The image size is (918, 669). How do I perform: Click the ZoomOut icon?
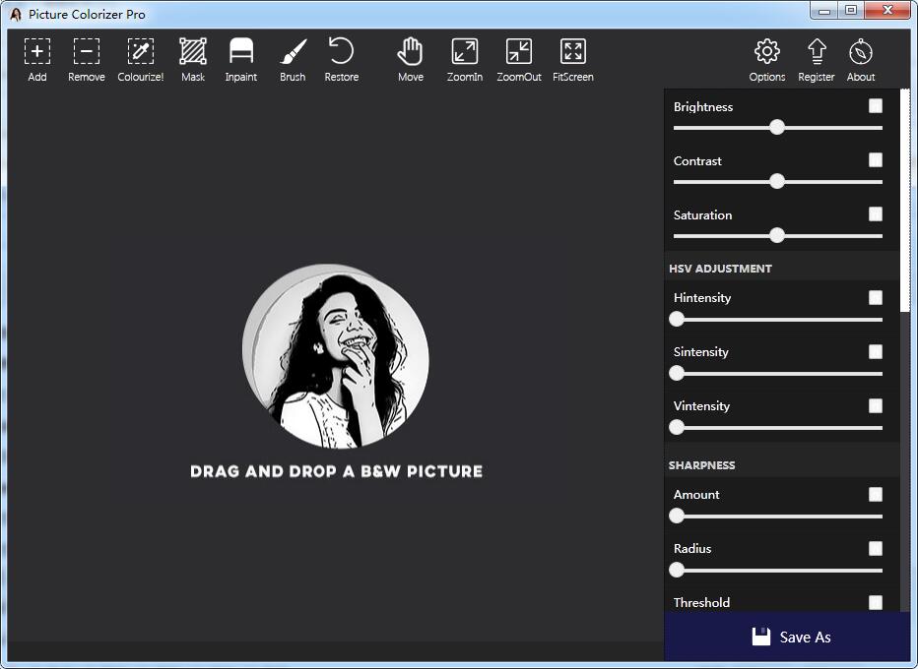(518, 57)
